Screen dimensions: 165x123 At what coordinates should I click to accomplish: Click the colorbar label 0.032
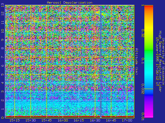143,89
